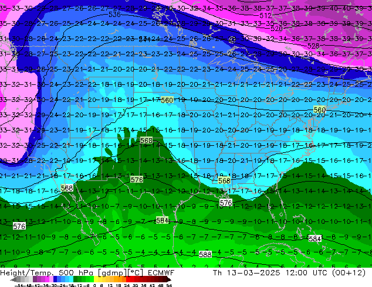Screen dimensions: 372x287
Task: Click the 'Th' weekday abbreviation
Action: pos(217,272)
